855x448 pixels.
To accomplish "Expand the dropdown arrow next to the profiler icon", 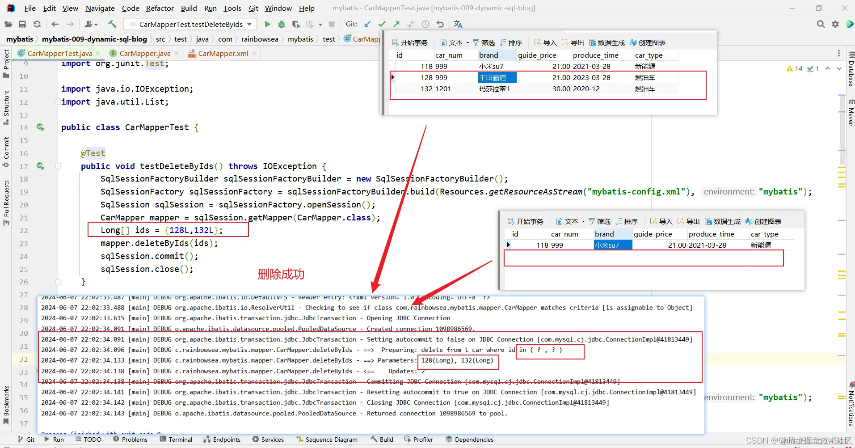I will tap(320, 24).
